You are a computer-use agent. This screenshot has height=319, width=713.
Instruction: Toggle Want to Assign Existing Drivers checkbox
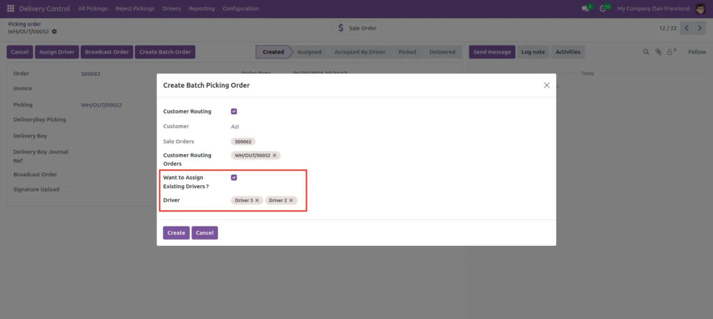click(234, 178)
